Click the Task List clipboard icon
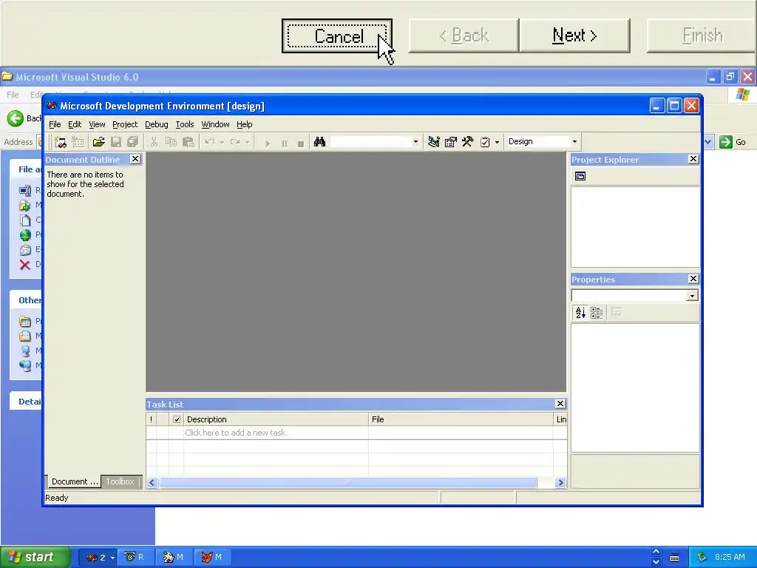The width and height of the screenshot is (757, 568). click(485, 142)
